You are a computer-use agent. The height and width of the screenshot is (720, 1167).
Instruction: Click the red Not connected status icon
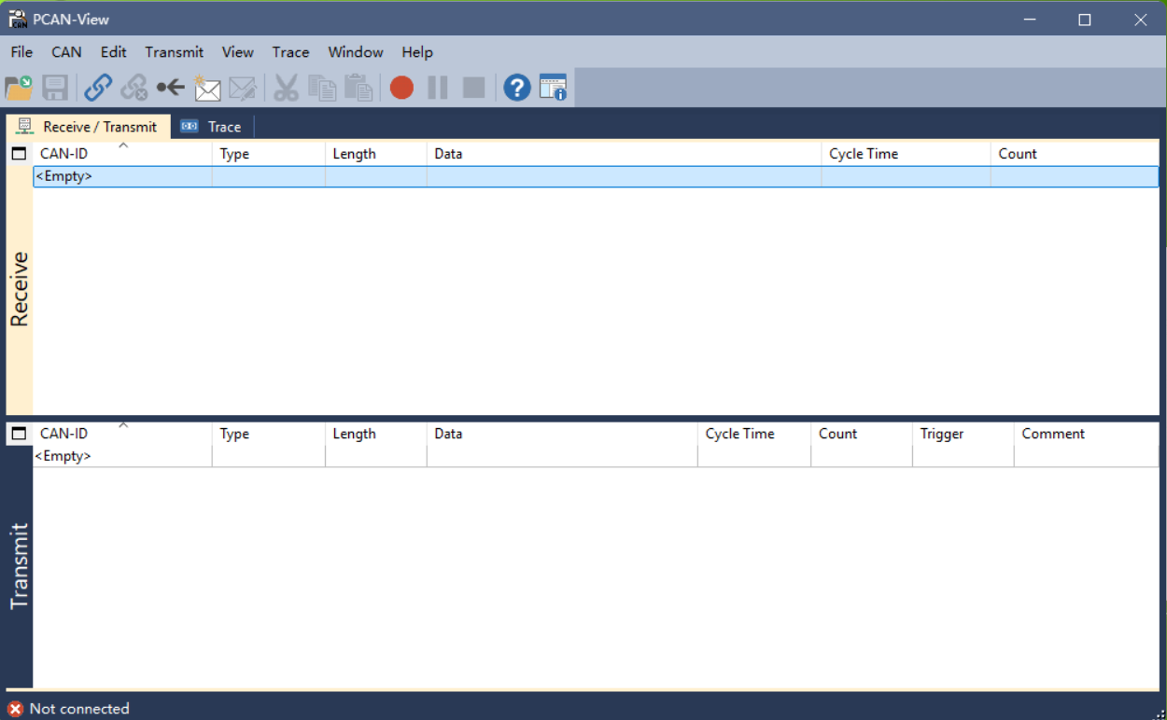point(15,709)
